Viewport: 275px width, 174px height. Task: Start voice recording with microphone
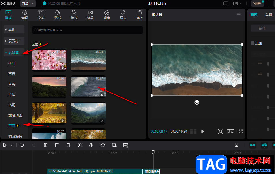[x=236, y=145]
